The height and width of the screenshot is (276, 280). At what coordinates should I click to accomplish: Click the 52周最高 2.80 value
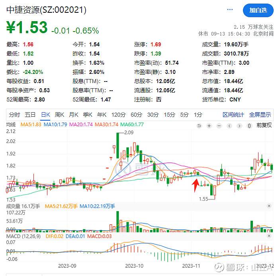(x=39, y=99)
